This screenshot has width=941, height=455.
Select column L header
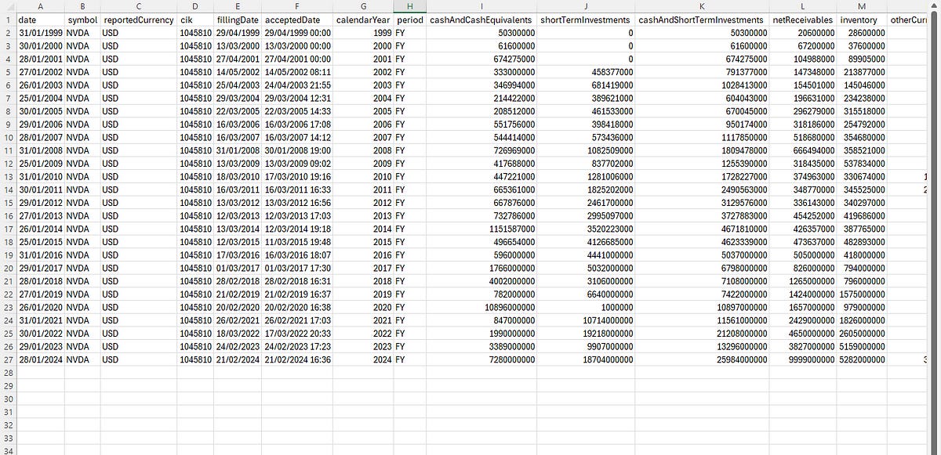[x=802, y=5]
